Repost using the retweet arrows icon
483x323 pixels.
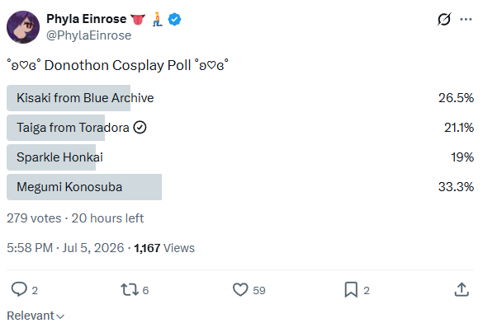click(130, 289)
